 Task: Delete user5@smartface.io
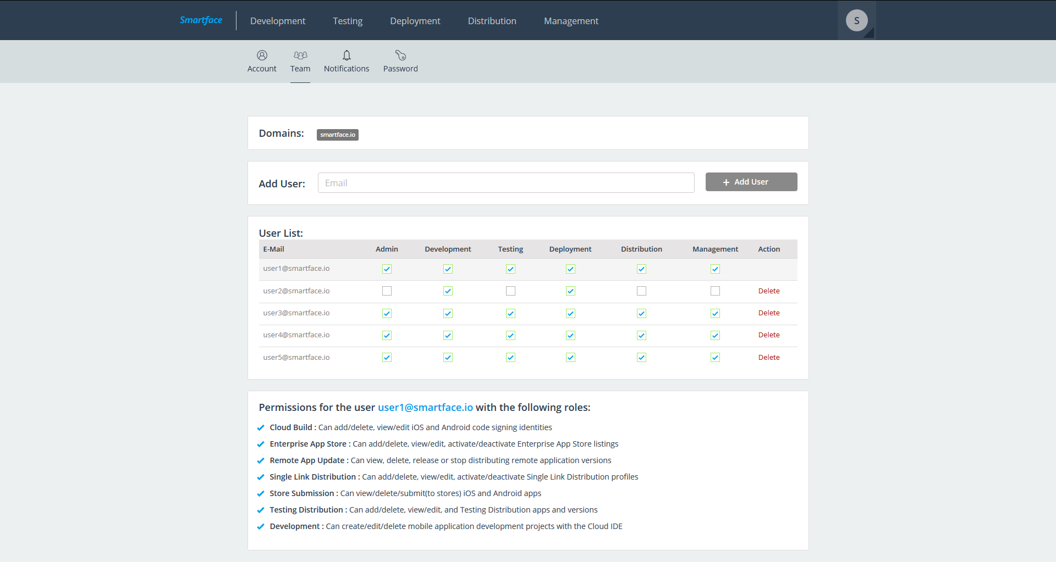tap(769, 358)
